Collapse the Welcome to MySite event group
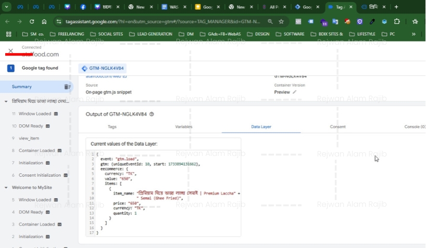This screenshot has width=426, height=248. (x=6, y=188)
